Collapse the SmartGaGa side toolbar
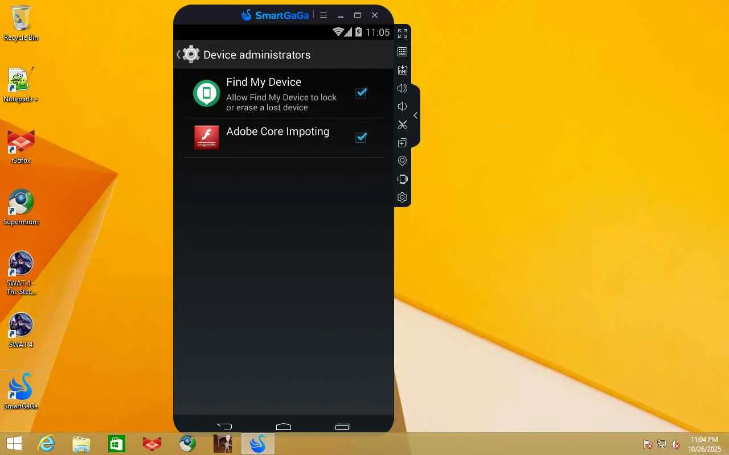 click(416, 115)
